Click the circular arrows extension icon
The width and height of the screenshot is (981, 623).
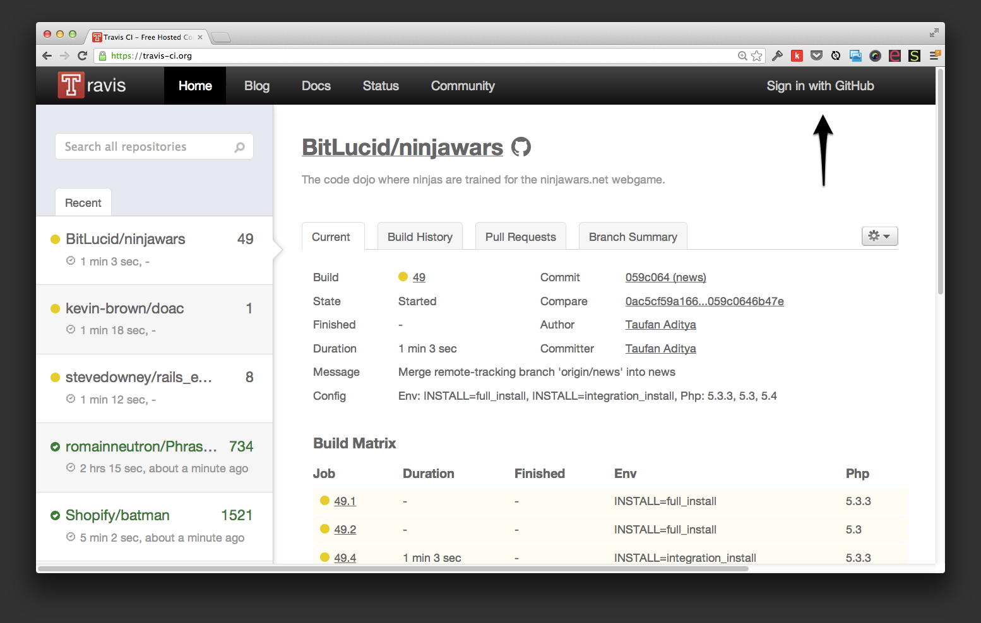tap(836, 55)
